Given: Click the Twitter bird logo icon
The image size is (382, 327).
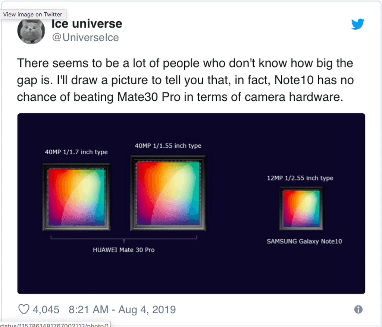Looking at the screenshot, I should click(x=358, y=24).
